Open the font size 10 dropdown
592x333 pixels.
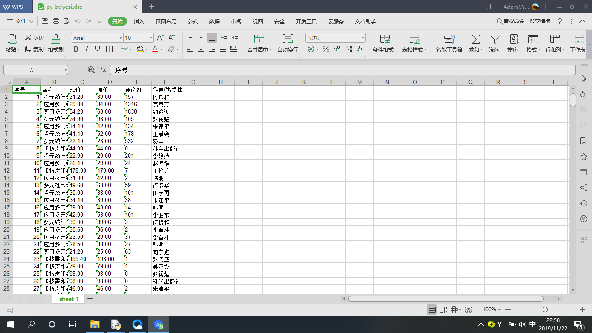tap(151, 38)
